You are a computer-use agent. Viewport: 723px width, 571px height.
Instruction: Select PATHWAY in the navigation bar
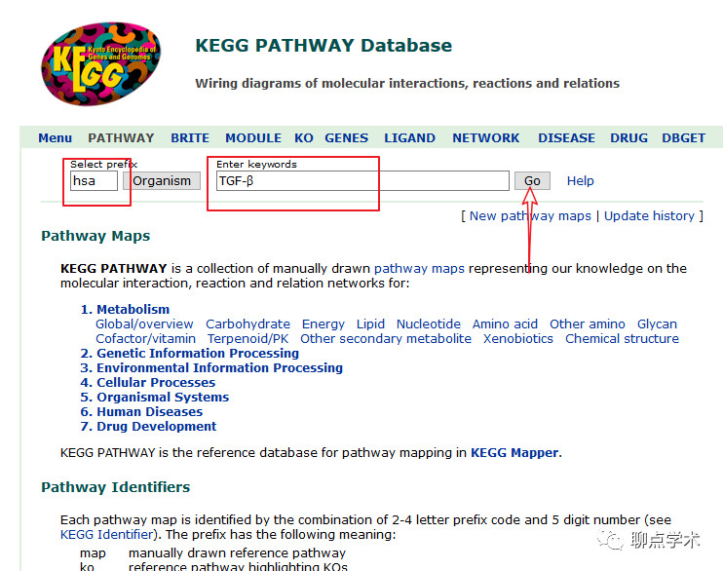pyautogui.click(x=121, y=138)
